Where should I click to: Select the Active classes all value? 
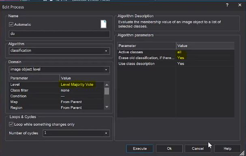179,52
